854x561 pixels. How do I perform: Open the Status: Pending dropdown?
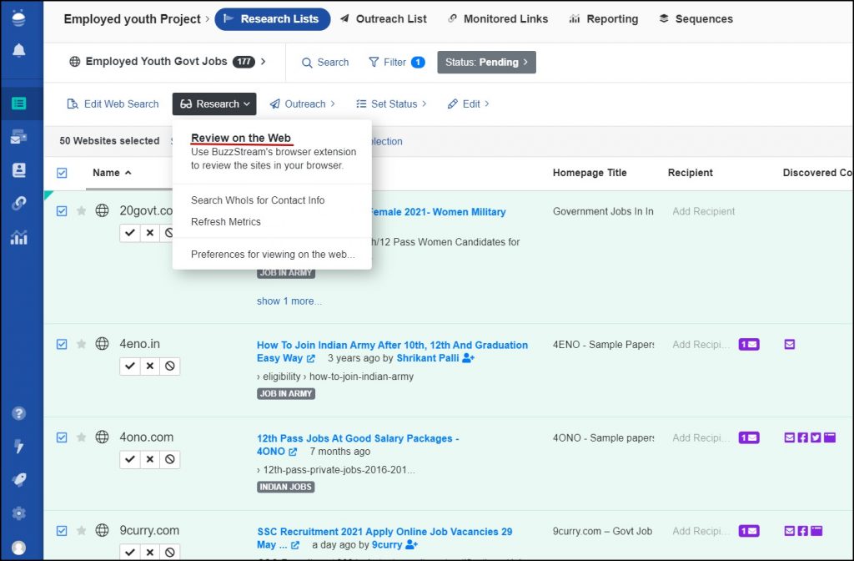pos(486,62)
